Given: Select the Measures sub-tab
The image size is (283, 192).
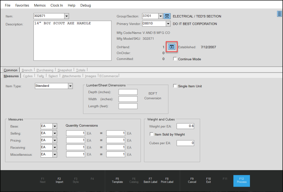Looking at the screenshot, I should pos(11,76).
